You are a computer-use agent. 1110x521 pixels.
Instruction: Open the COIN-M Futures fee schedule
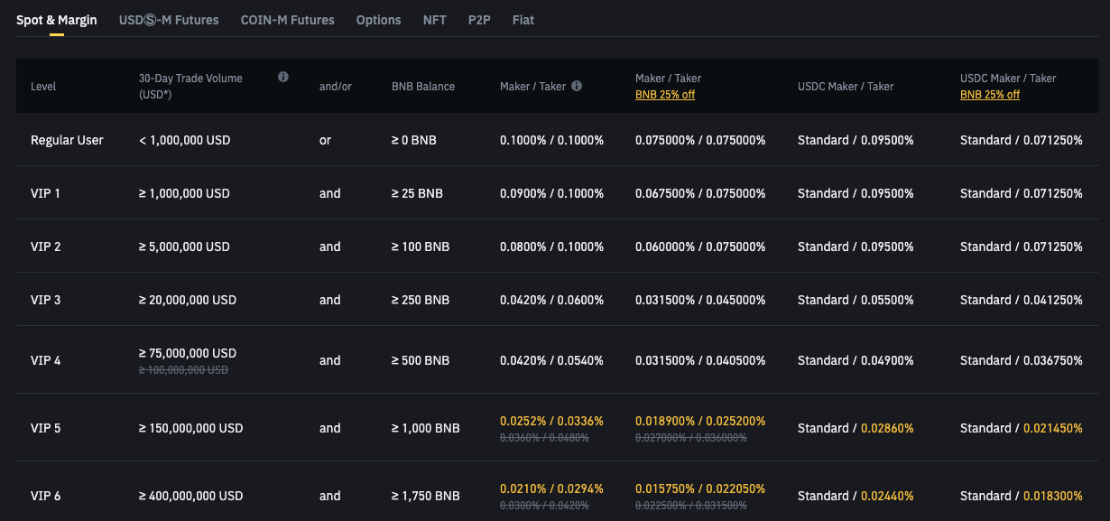(x=287, y=19)
